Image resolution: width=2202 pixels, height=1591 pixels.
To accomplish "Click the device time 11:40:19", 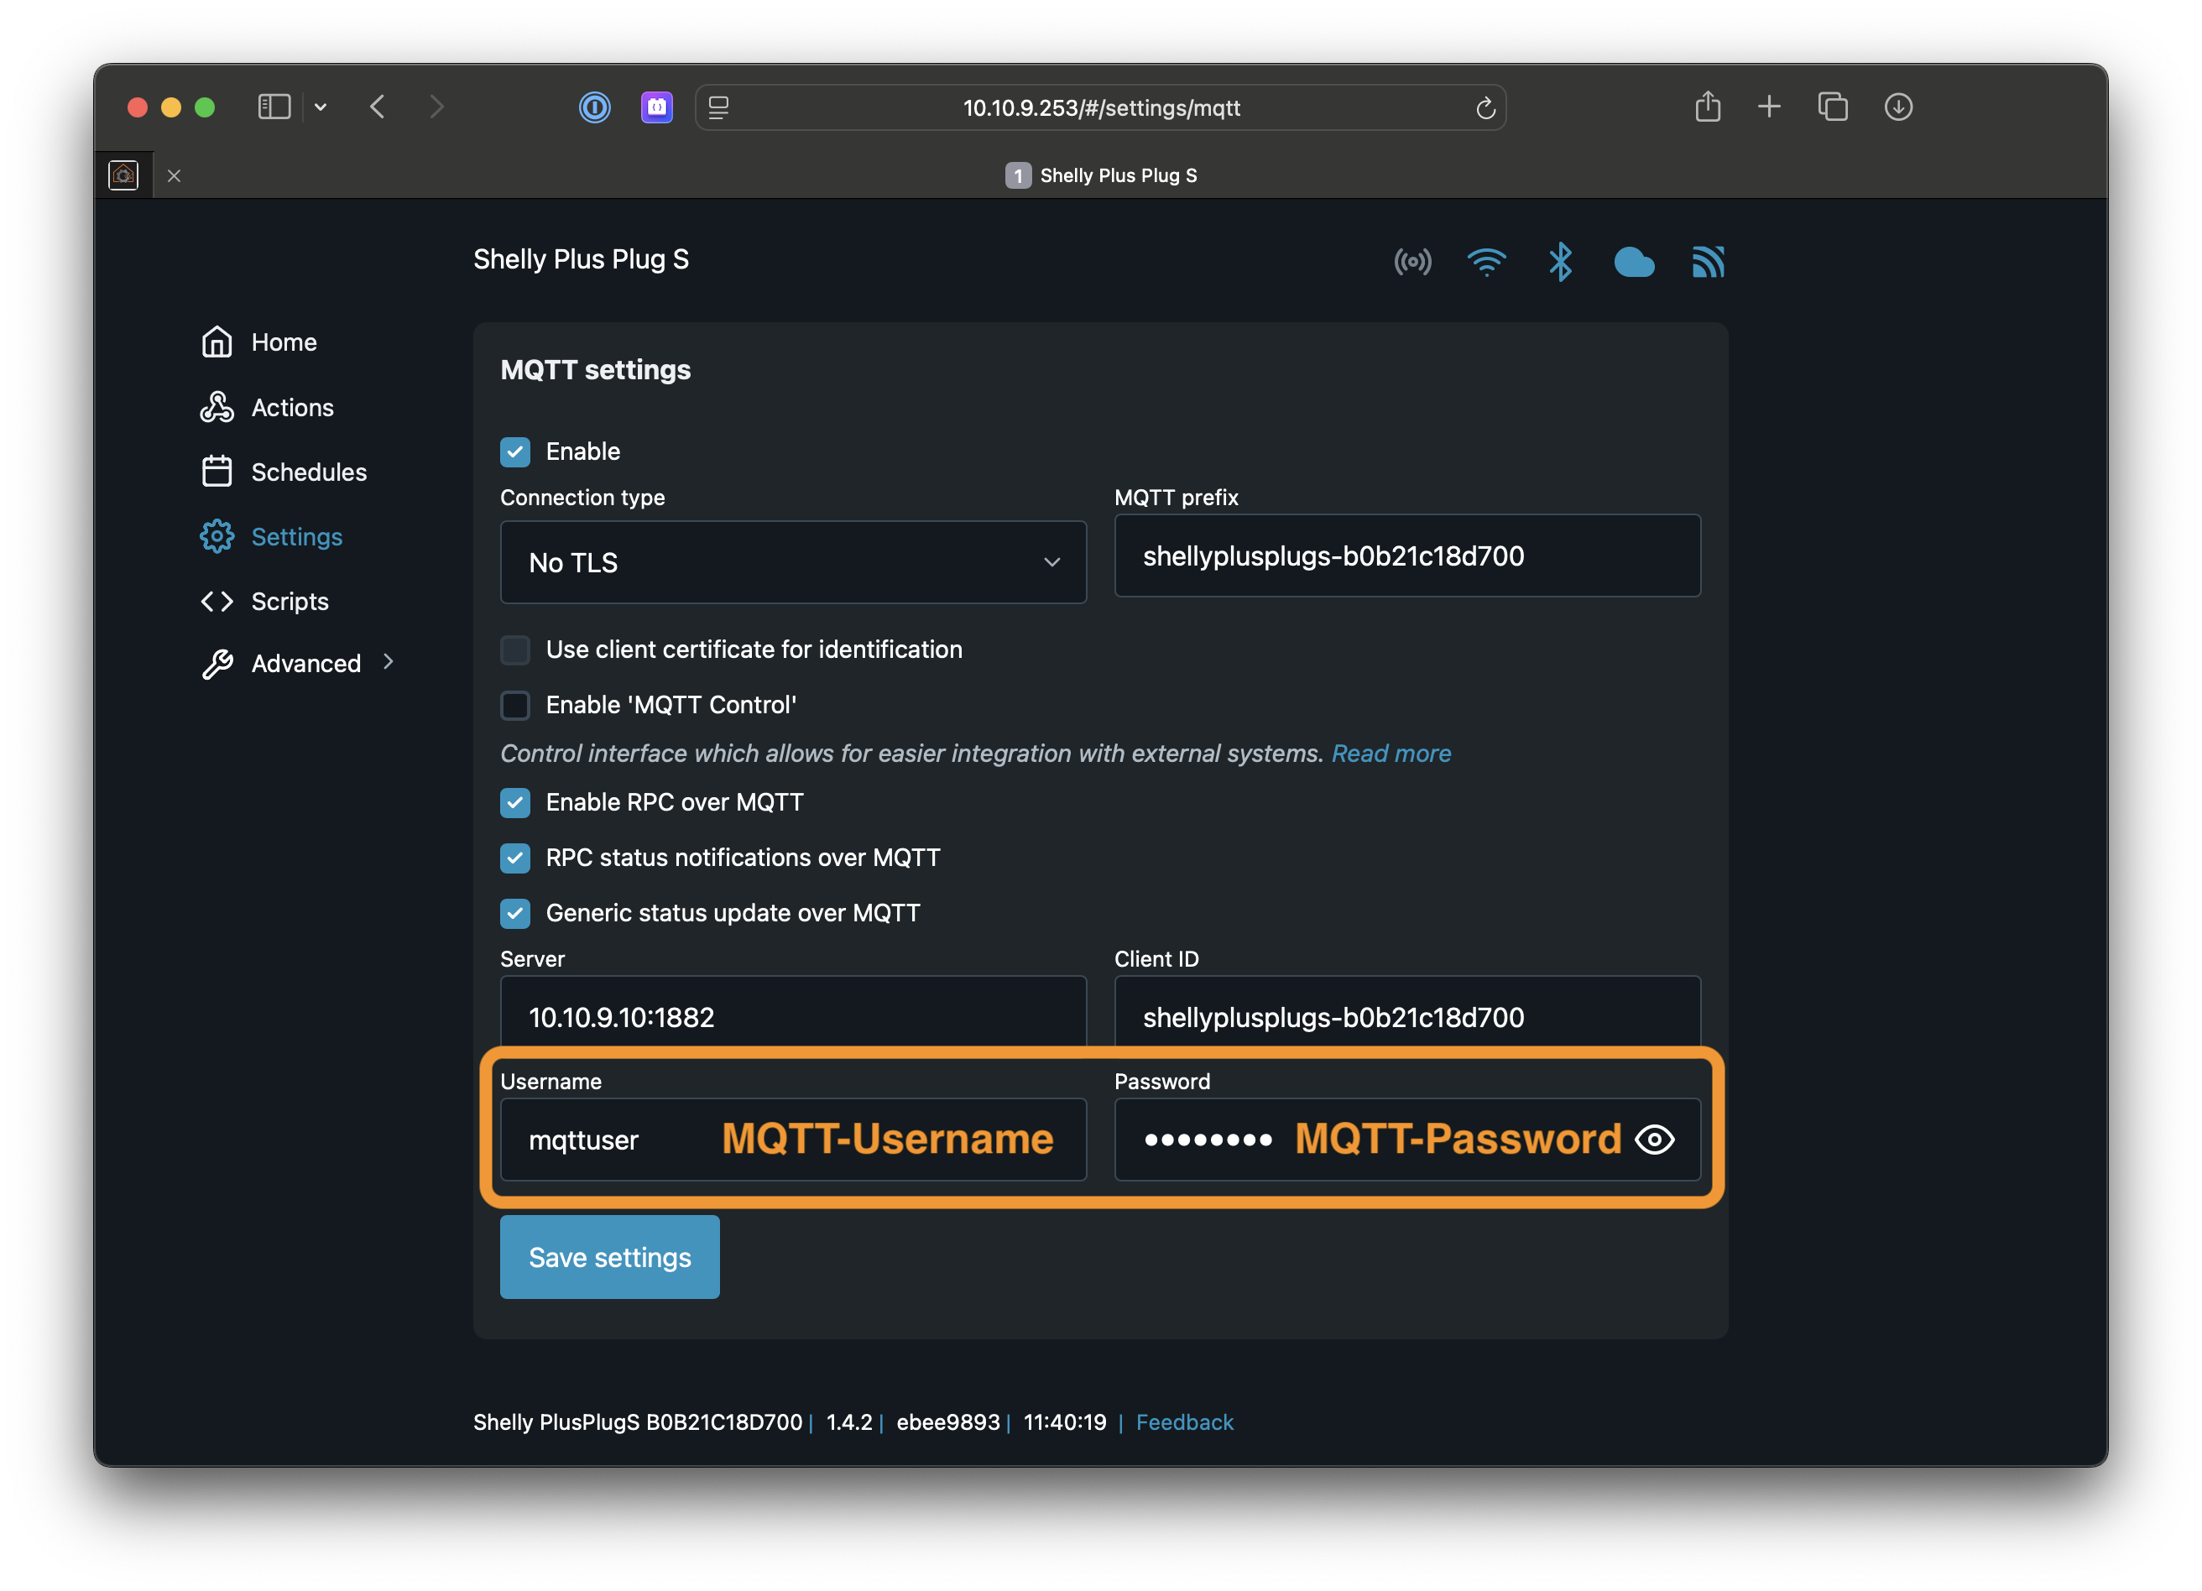I will (x=1064, y=1423).
